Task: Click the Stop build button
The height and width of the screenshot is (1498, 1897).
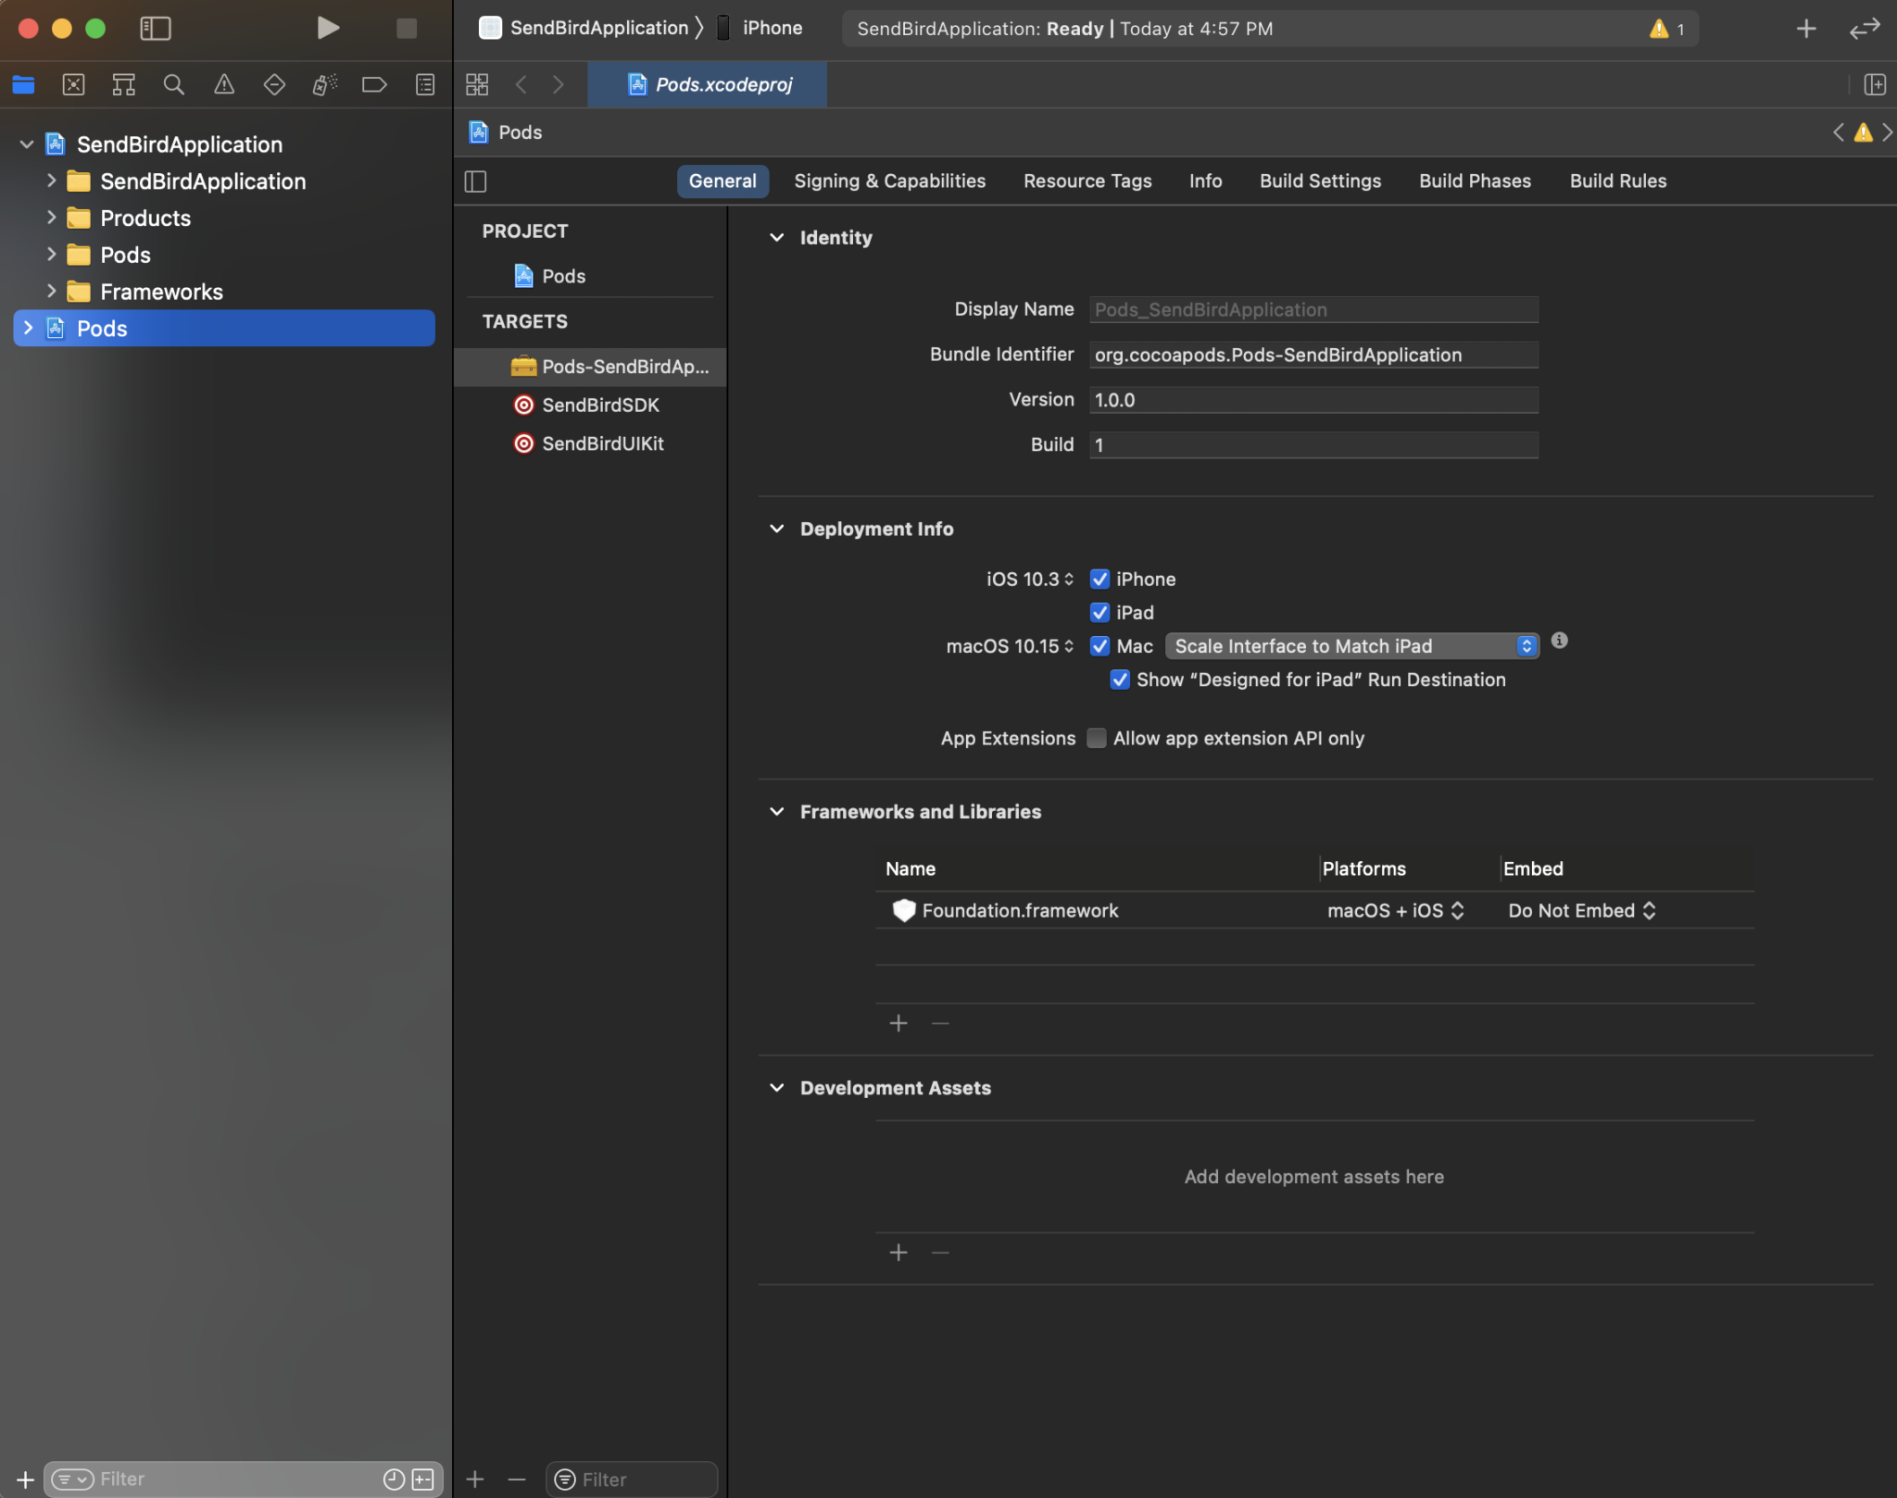Action: pos(406,28)
